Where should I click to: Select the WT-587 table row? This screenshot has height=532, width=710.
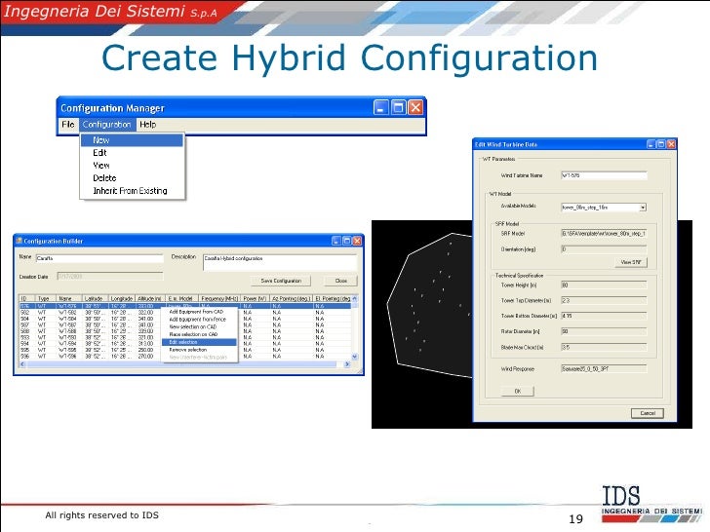coord(184,325)
